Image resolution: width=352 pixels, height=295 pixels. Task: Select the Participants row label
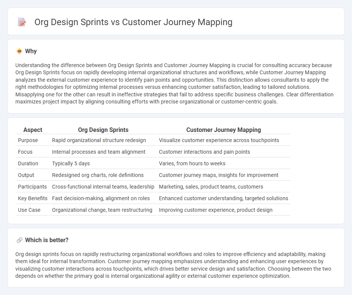[32, 187]
